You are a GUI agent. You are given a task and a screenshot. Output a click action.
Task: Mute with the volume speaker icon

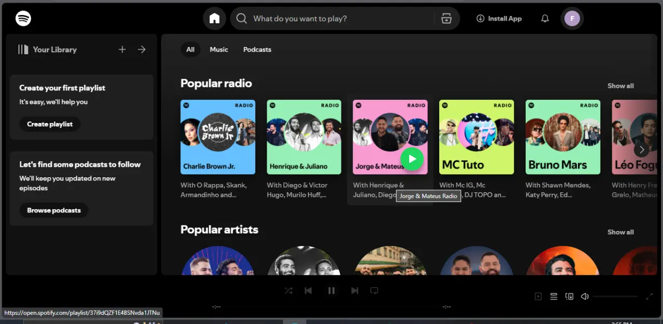585,296
